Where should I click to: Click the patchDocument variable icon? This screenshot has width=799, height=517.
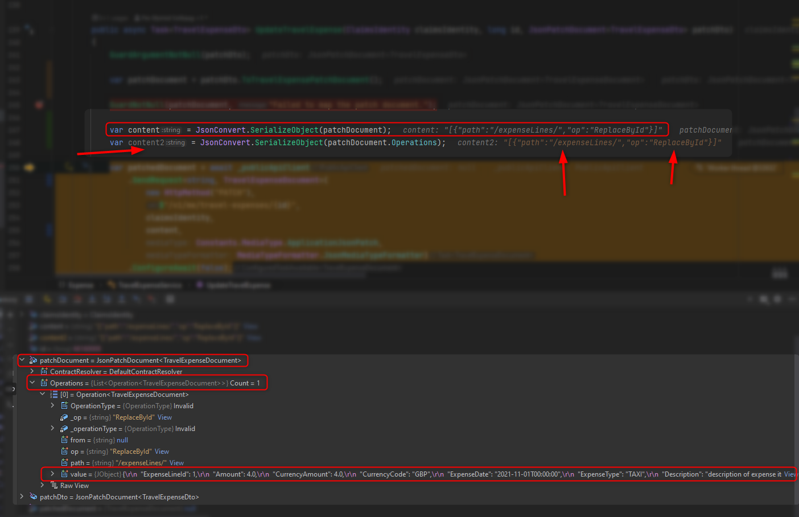pos(33,360)
